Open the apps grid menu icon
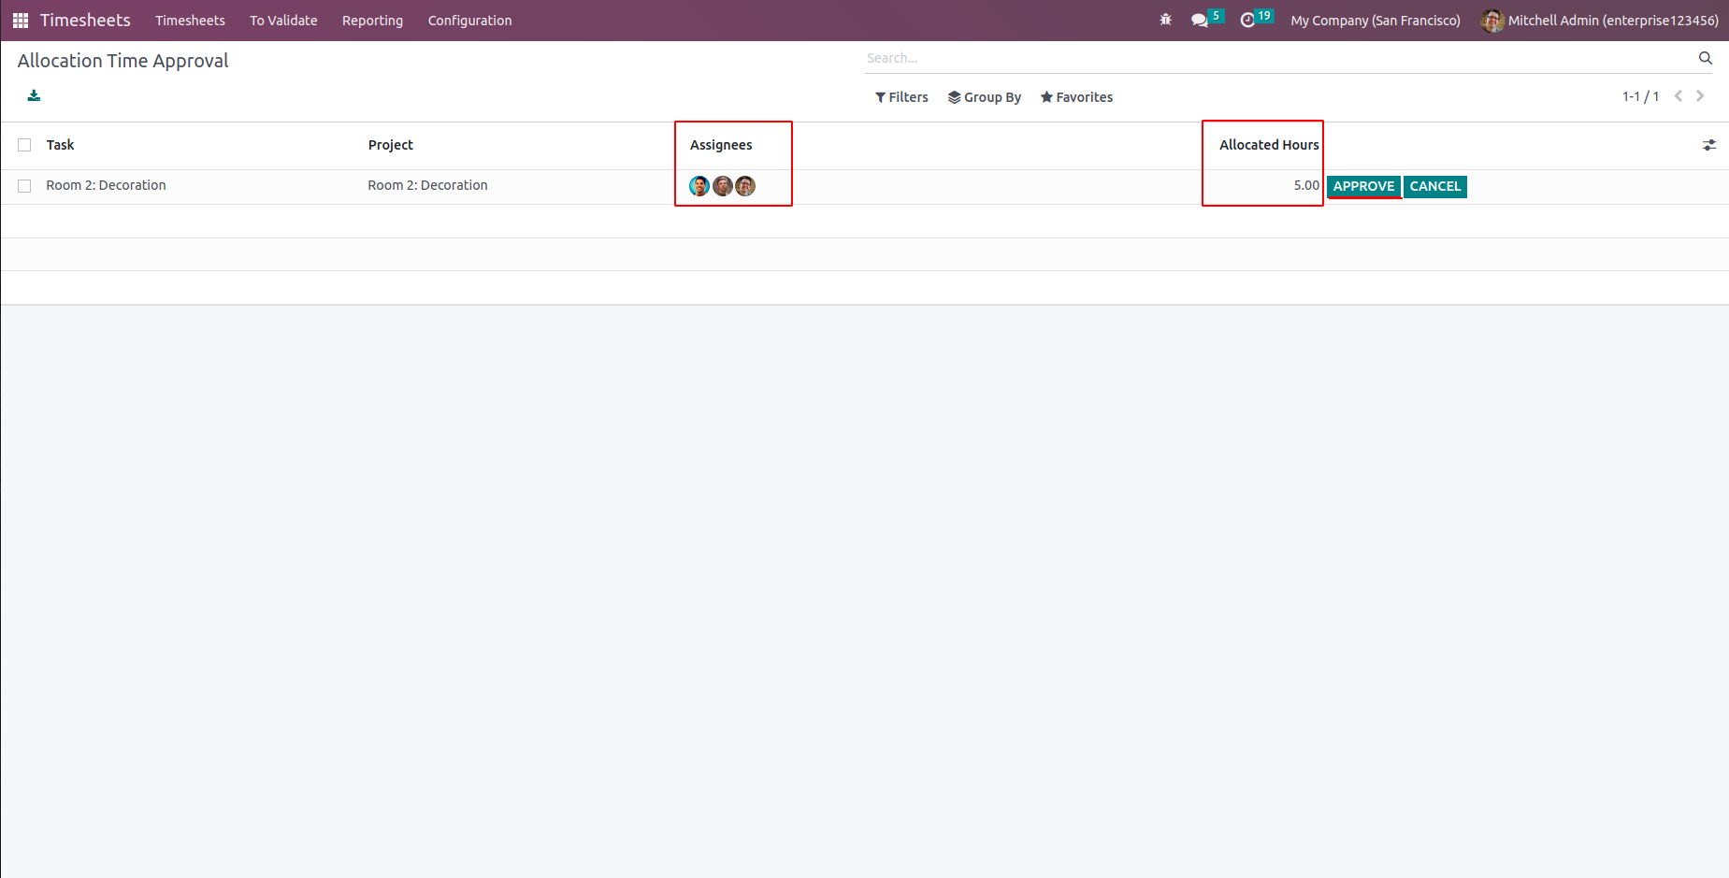The width and height of the screenshot is (1729, 878). [x=21, y=21]
